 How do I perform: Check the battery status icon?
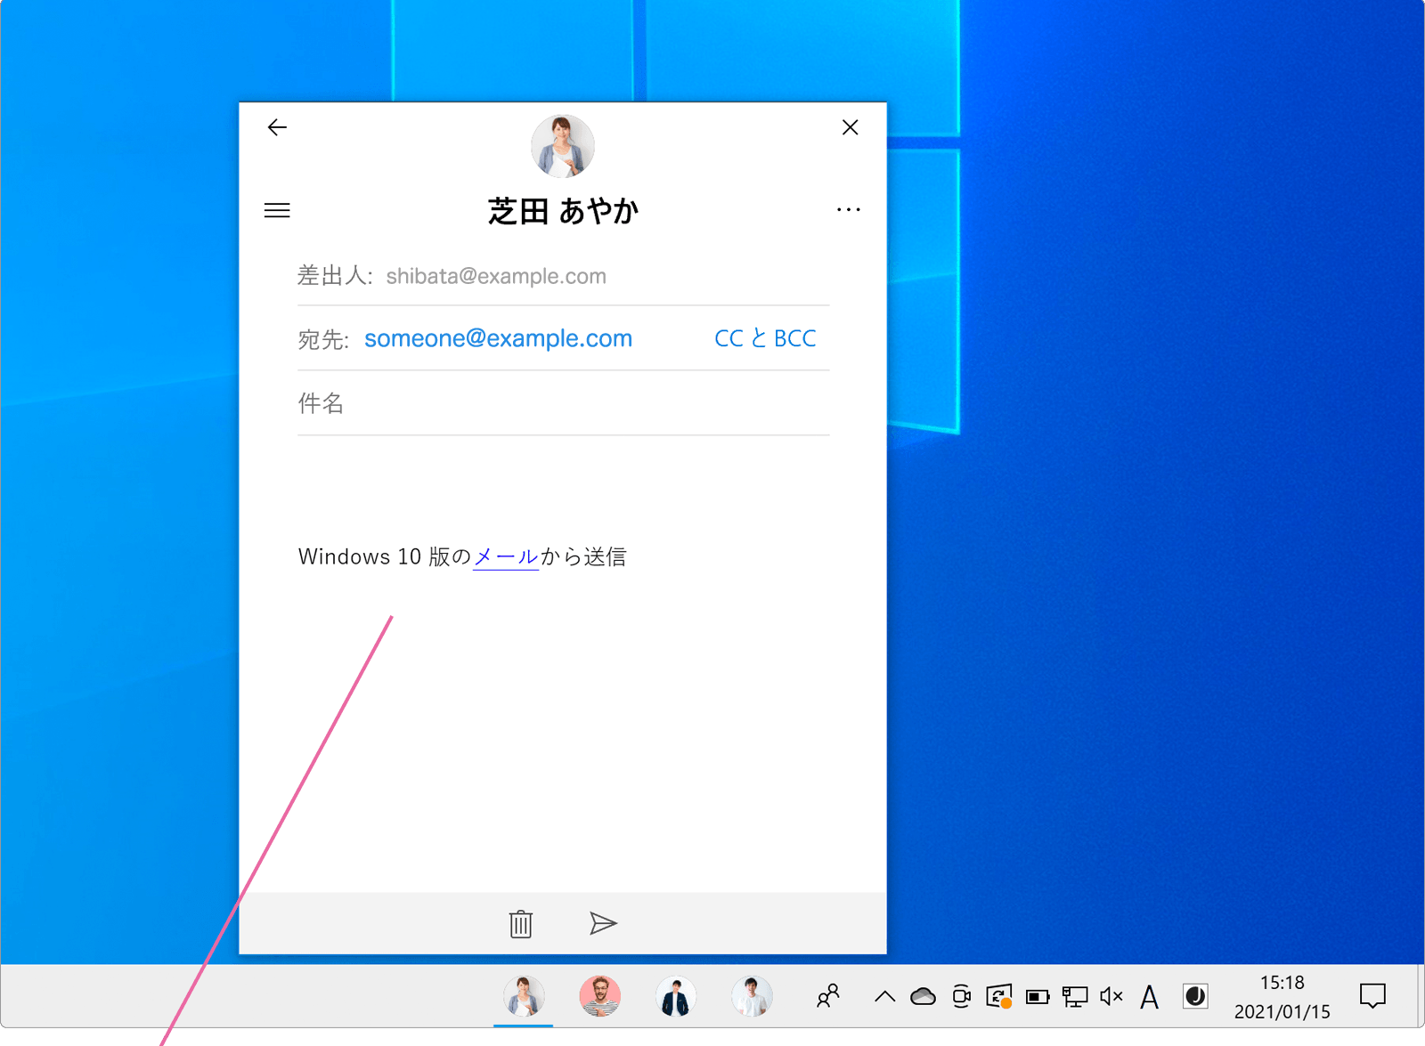pos(1038,997)
